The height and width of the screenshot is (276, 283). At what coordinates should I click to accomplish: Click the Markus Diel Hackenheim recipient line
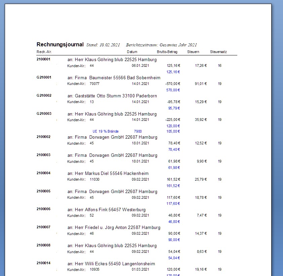click(x=108, y=174)
